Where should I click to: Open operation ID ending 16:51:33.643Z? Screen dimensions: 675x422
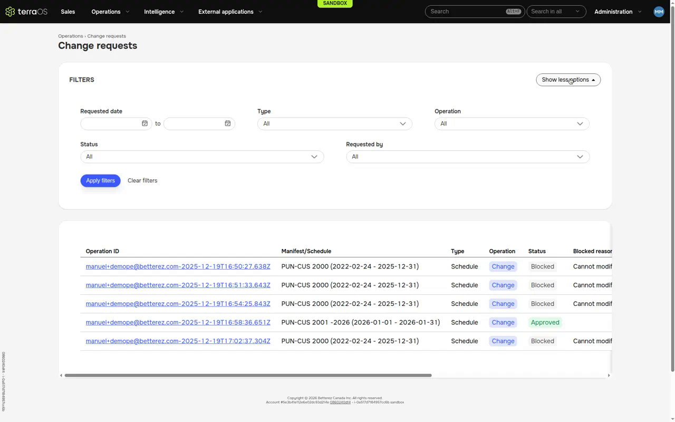[178, 285]
